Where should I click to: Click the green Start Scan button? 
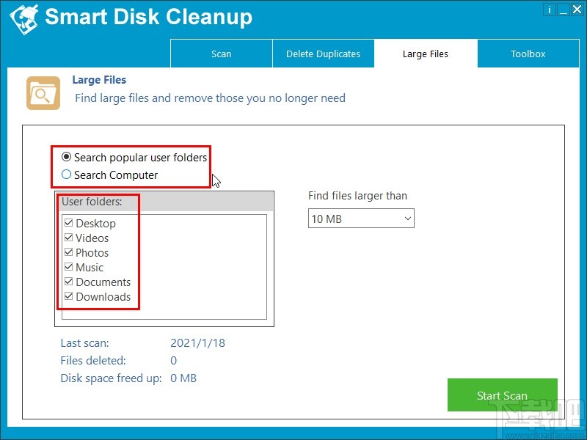[503, 395]
